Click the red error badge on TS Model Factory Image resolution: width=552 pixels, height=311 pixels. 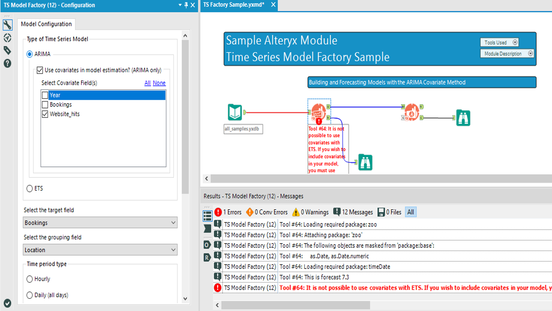[319, 121]
